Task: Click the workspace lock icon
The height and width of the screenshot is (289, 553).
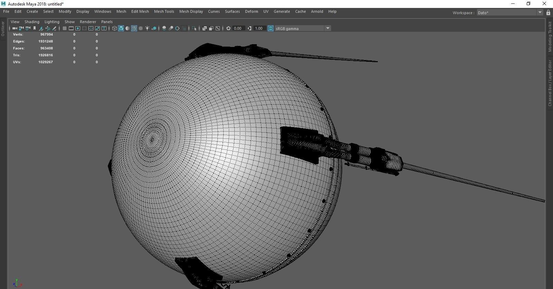Action: [548, 12]
